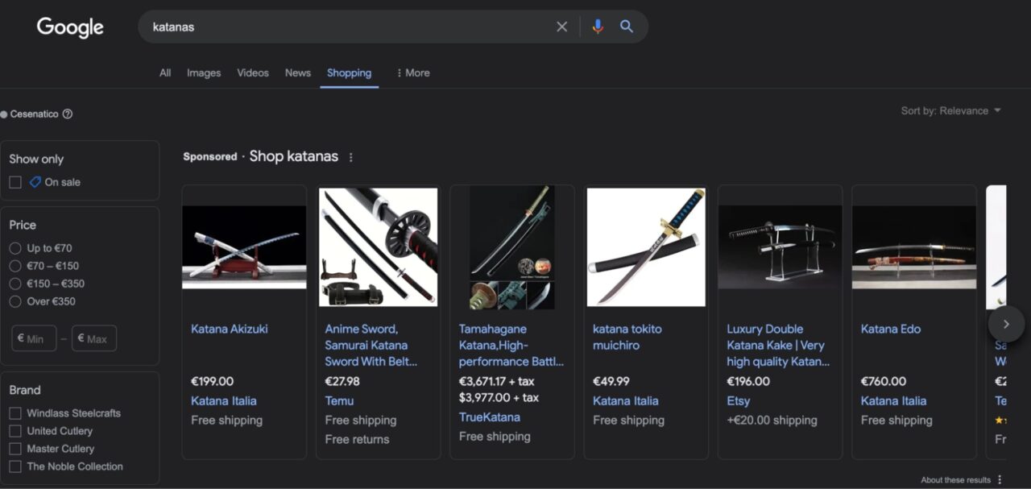1031x489 pixels.
Task: Open the Sort by Relevance dropdown
Action: click(x=952, y=110)
